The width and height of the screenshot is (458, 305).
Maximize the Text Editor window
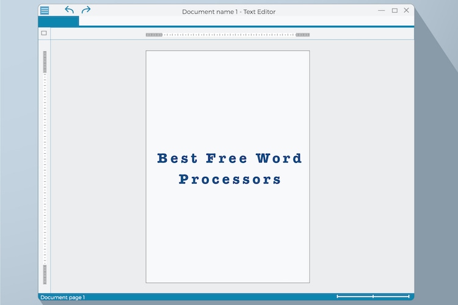click(394, 10)
